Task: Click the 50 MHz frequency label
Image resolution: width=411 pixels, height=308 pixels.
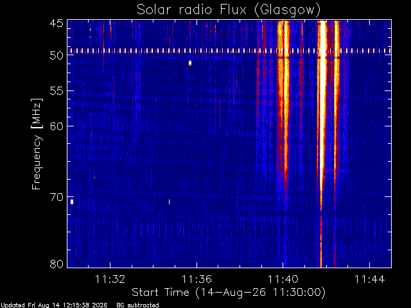Action: coord(57,56)
